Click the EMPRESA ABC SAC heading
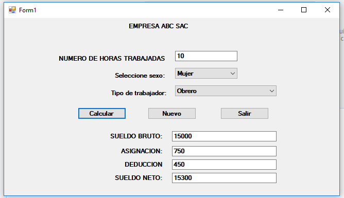This screenshot has width=344, height=198. tap(159, 26)
